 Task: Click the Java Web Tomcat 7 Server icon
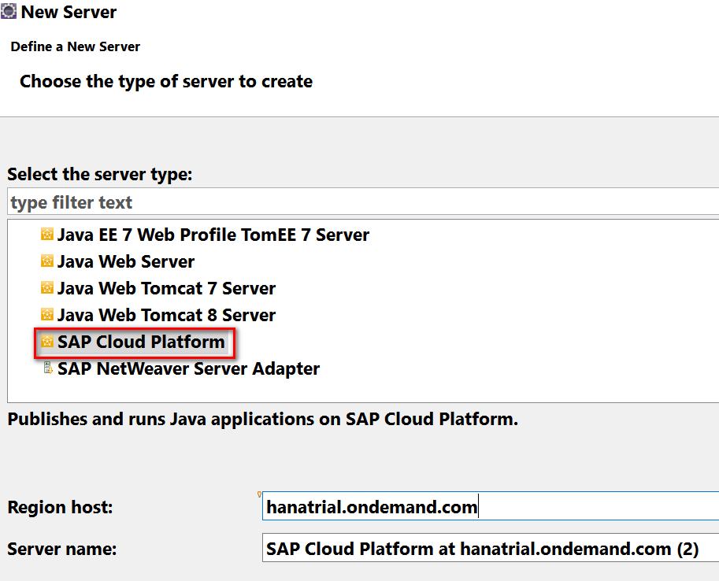pyautogui.click(x=46, y=288)
